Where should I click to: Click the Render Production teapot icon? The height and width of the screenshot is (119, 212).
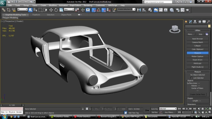pos(188,10)
